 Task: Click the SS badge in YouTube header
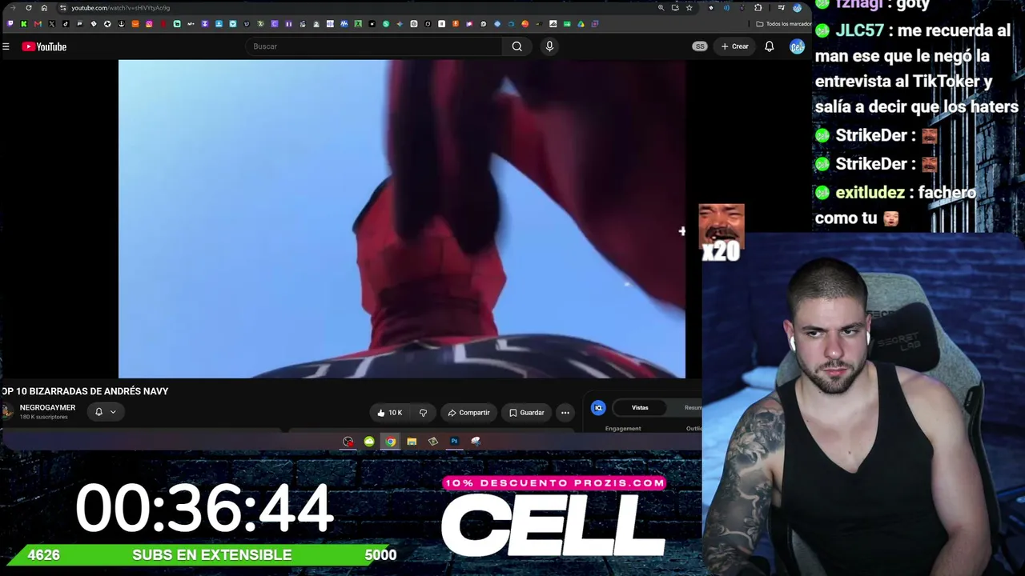[x=700, y=46]
